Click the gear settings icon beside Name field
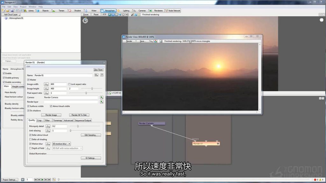The height and width of the screenshot is (183, 326). (96, 75)
